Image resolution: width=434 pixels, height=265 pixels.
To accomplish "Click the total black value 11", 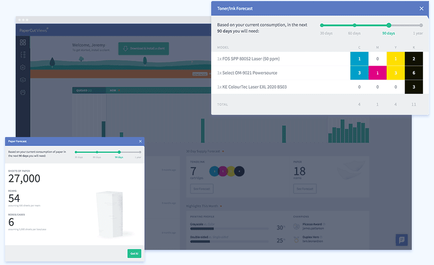I will 413,104.
